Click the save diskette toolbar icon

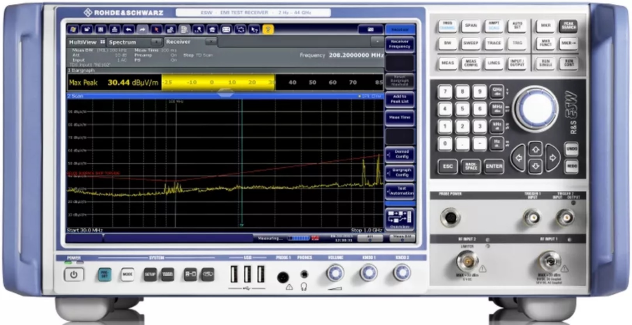click(x=101, y=29)
